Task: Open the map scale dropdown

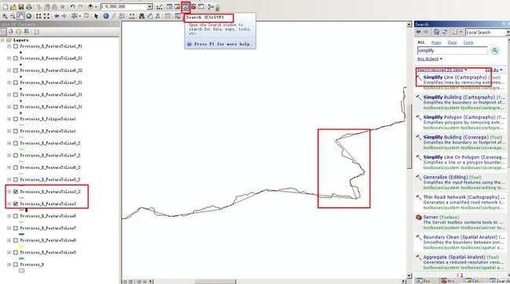Action: coord(150,6)
